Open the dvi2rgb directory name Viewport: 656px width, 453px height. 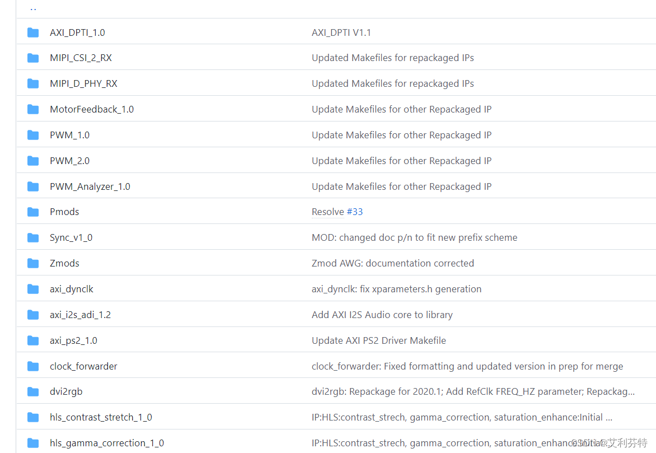coord(66,392)
